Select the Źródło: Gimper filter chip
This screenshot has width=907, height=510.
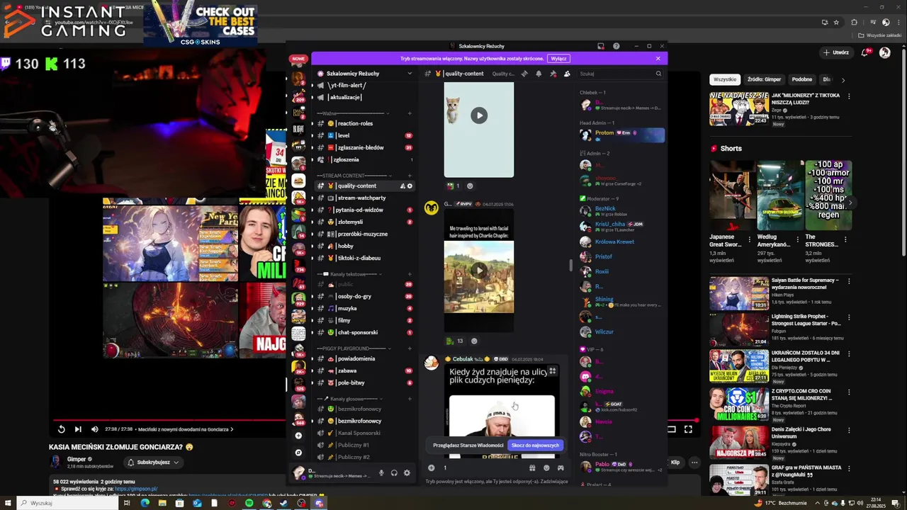click(764, 79)
